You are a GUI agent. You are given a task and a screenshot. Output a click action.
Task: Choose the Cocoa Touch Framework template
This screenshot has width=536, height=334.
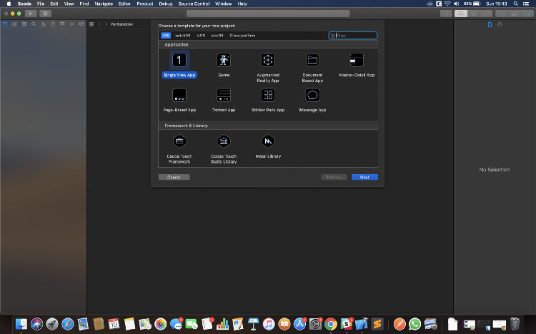click(179, 149)
